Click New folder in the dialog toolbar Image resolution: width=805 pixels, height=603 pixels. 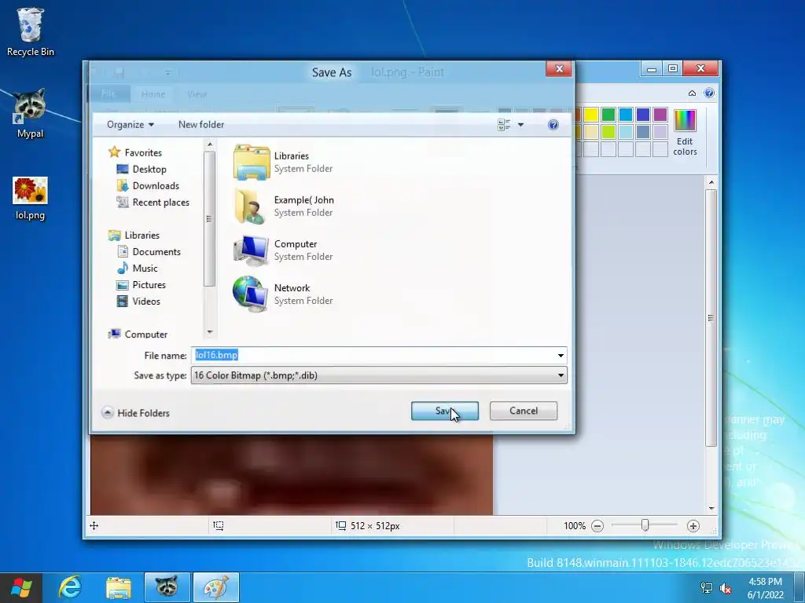(201, 125)
